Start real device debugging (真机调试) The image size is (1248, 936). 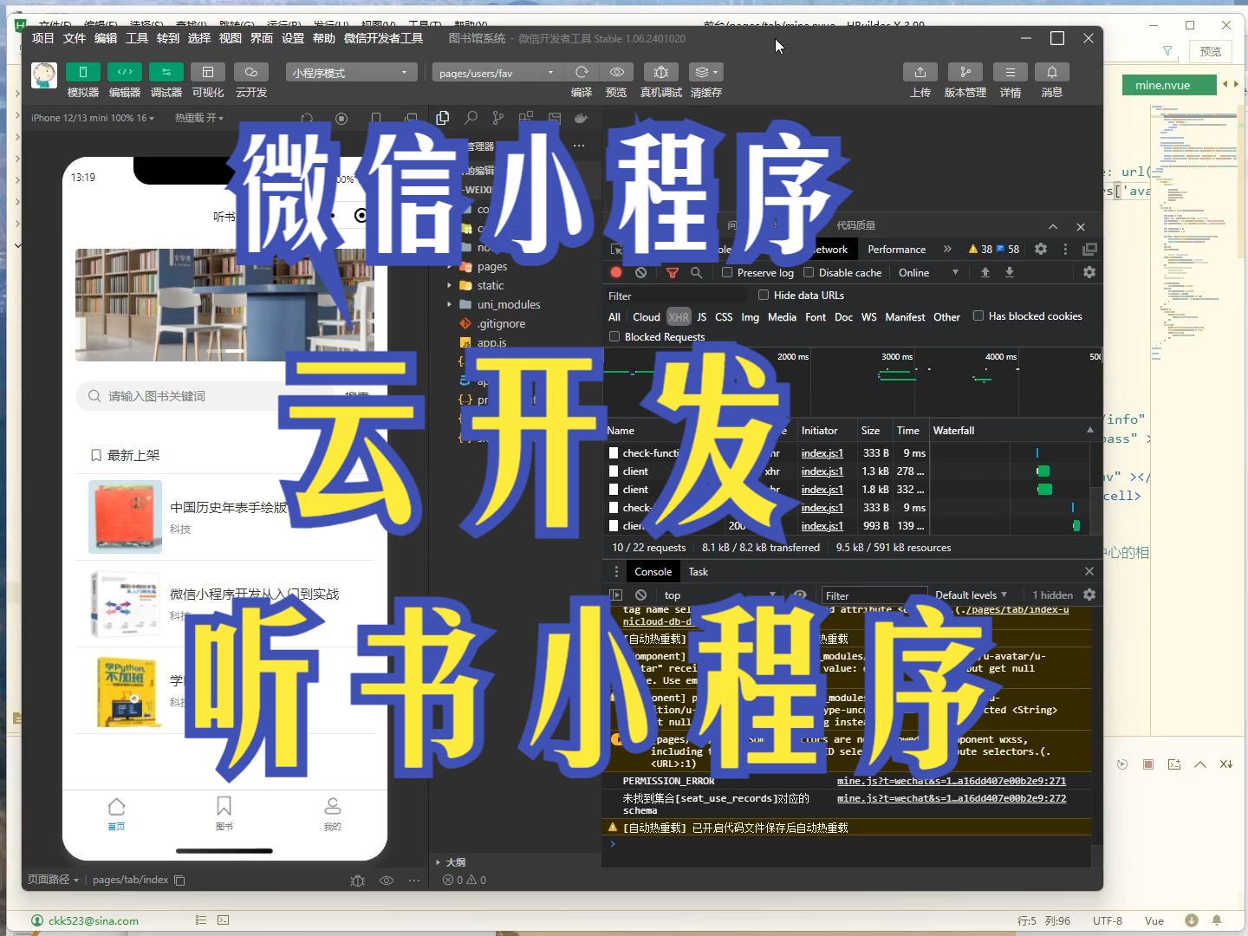click(x=660, y=72)
